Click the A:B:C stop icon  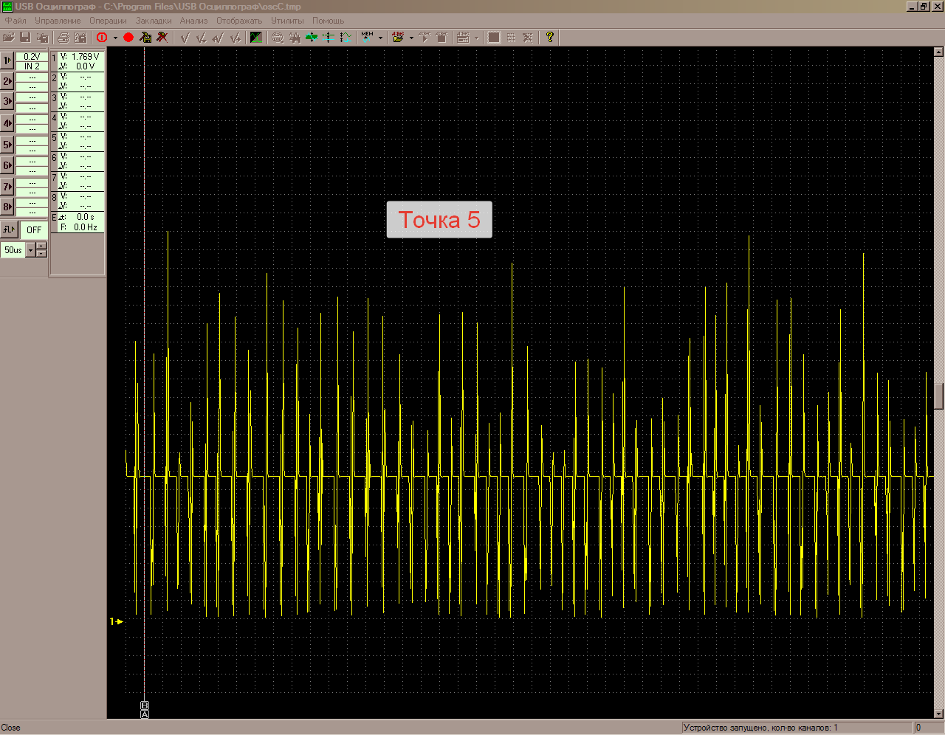coord(441,37)
